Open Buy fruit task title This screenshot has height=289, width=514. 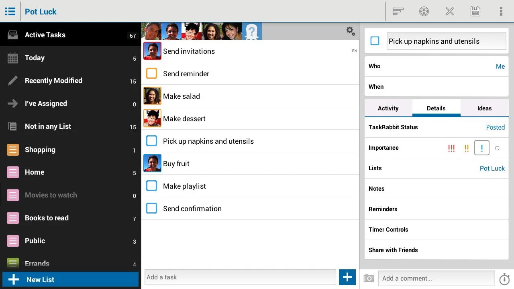(176, 164)
